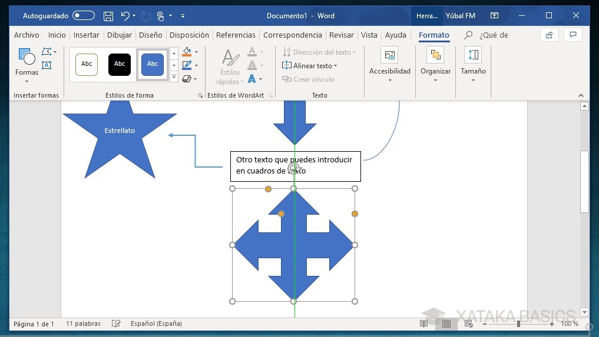Open Text Effects dropdown arrow
This screenshot has height=337, width=599.
click(x=261, y=79)
